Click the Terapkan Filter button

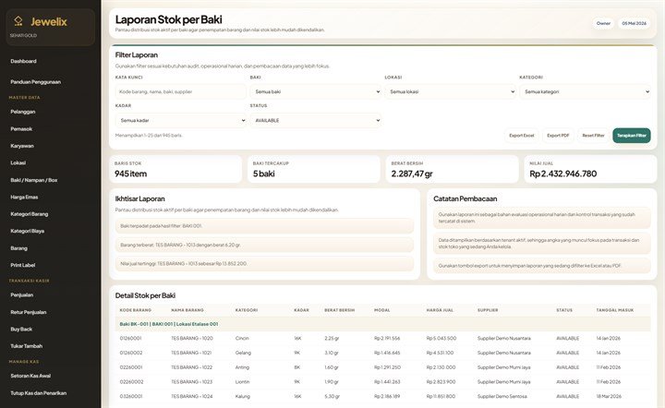[x=632, y=136]
